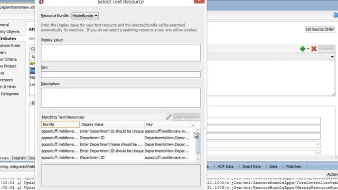Sort by the Display Value column header

(x=112, y=125)
